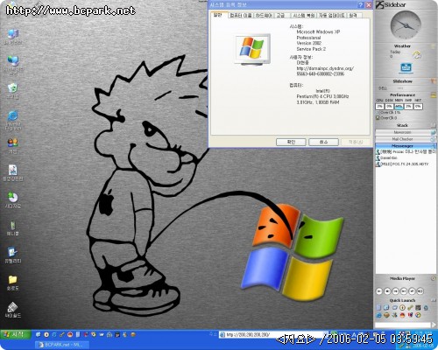Click the Weather sun-cloud icon

(417, 54)
